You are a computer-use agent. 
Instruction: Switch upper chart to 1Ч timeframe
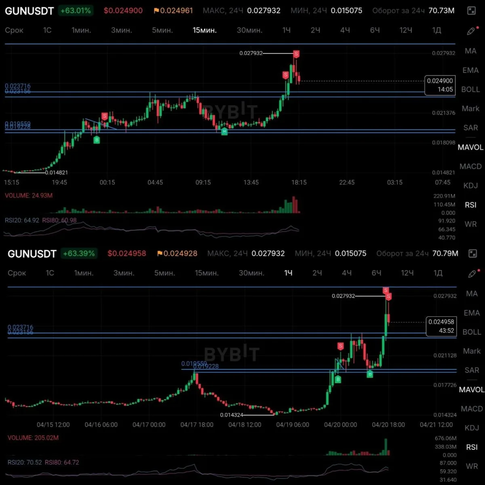point(287,30)
